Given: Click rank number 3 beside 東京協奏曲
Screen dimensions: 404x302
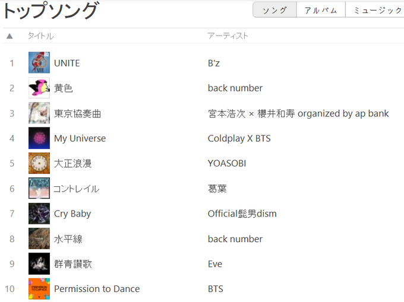Looking at the screenshot, I should pyautogui.click(x=12, y=113).
